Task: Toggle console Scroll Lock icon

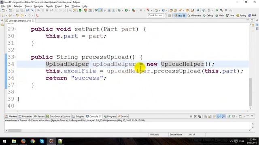Action: click(x=210, y=116)
